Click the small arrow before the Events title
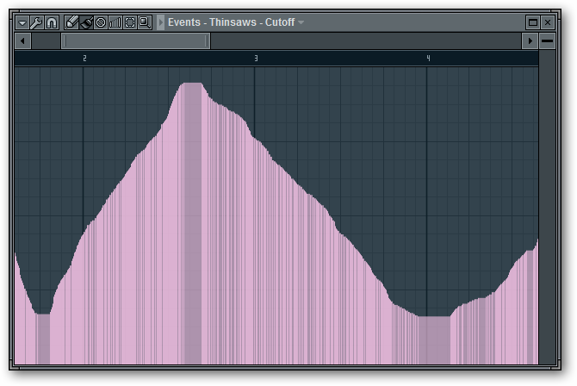 [x=161, y=22]
